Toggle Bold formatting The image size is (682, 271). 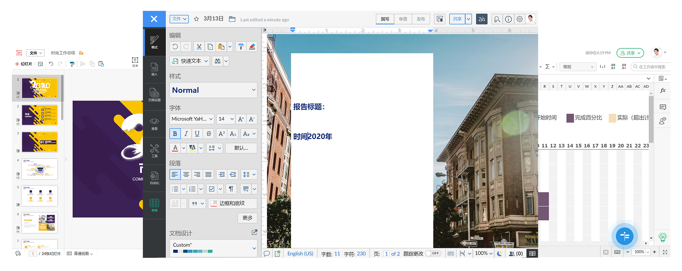175,134
